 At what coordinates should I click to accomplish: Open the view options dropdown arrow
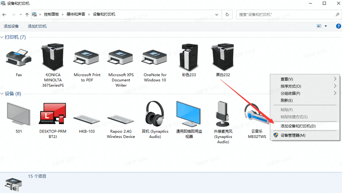click(326, 26)
